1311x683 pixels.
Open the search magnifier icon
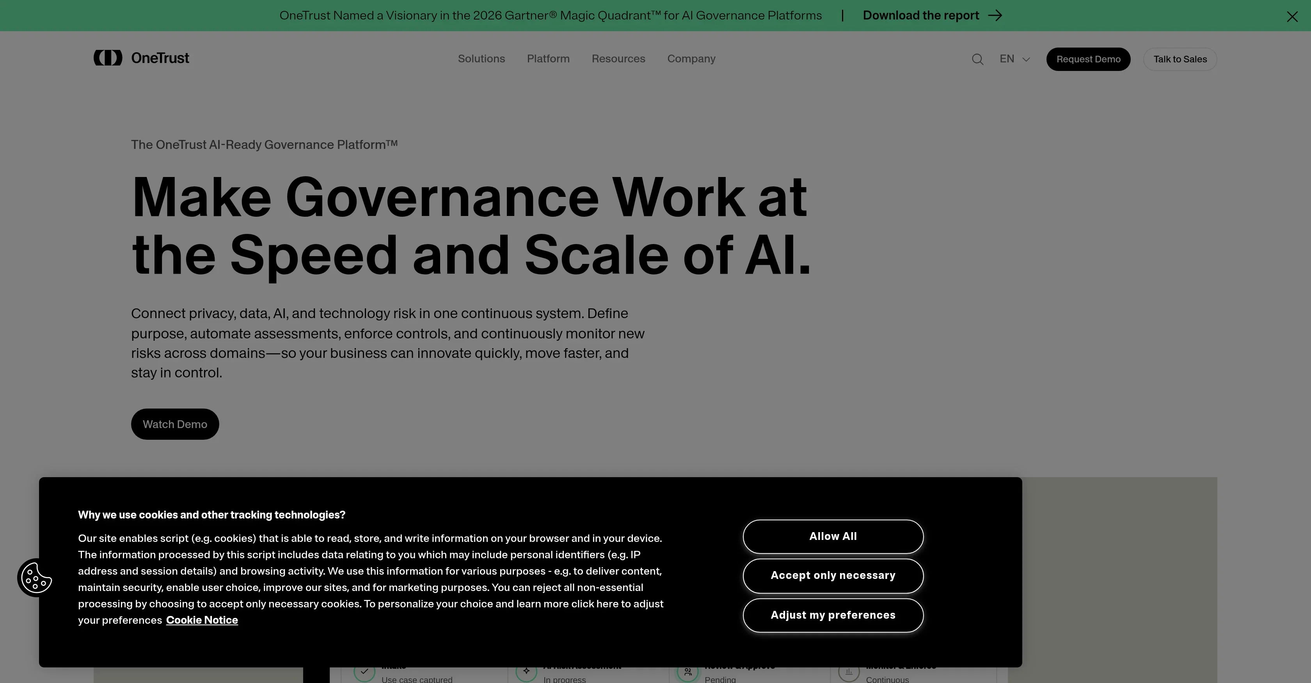[x=977, y=59]
